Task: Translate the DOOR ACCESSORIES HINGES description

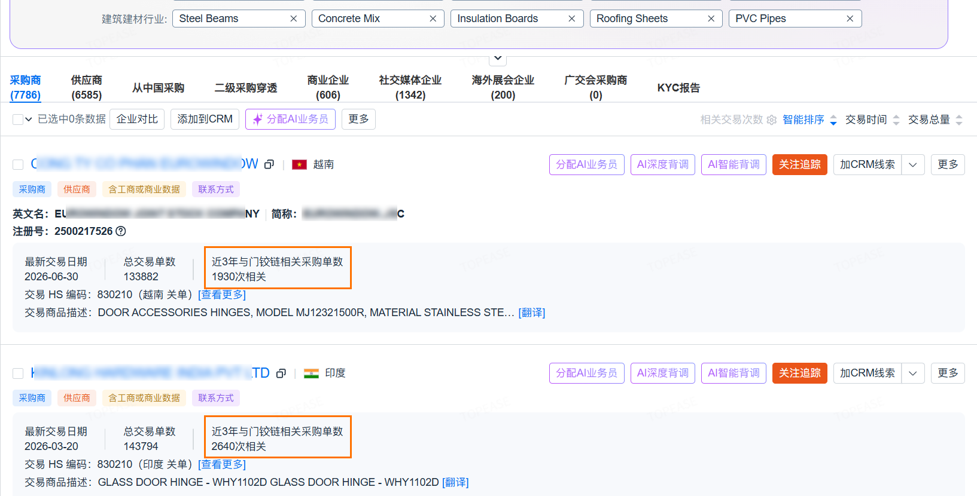Action: [x=532, y=313]
